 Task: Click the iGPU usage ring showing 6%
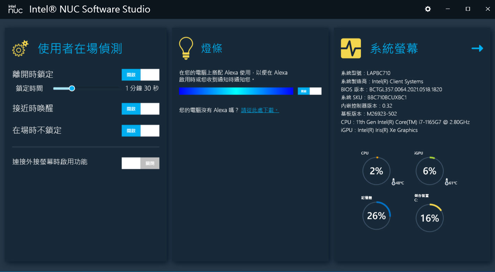pyautogui.click(x=429, y=171)
